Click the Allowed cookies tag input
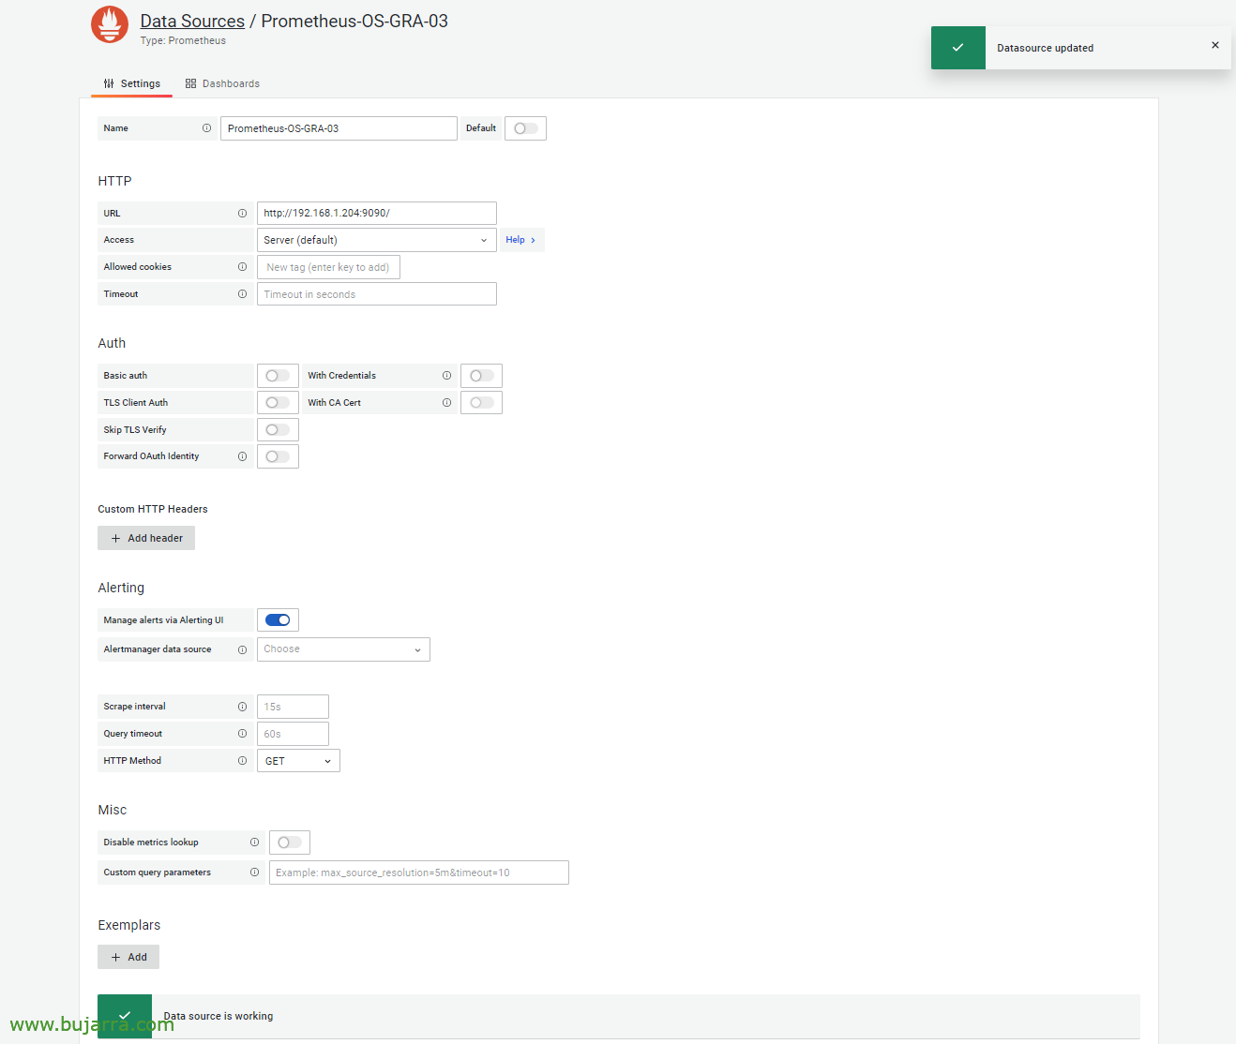Image resolution: width=1236 pixels, height=1044 pixels. pyautogui.click(x=328, y=267)
